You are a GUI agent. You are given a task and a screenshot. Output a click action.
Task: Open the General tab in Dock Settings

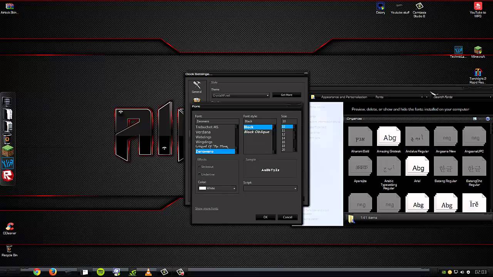(197, 87)
